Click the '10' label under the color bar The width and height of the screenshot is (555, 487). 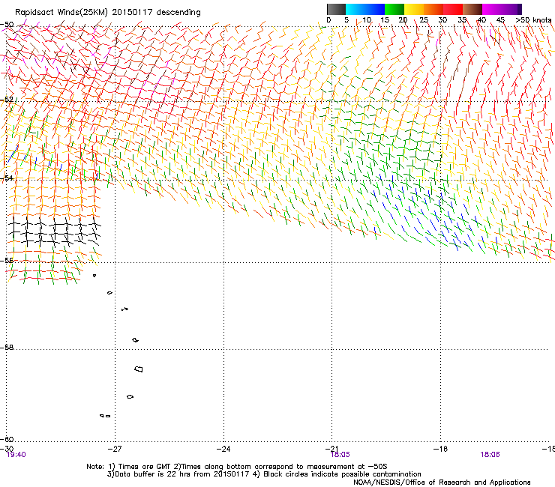[367, 20]
